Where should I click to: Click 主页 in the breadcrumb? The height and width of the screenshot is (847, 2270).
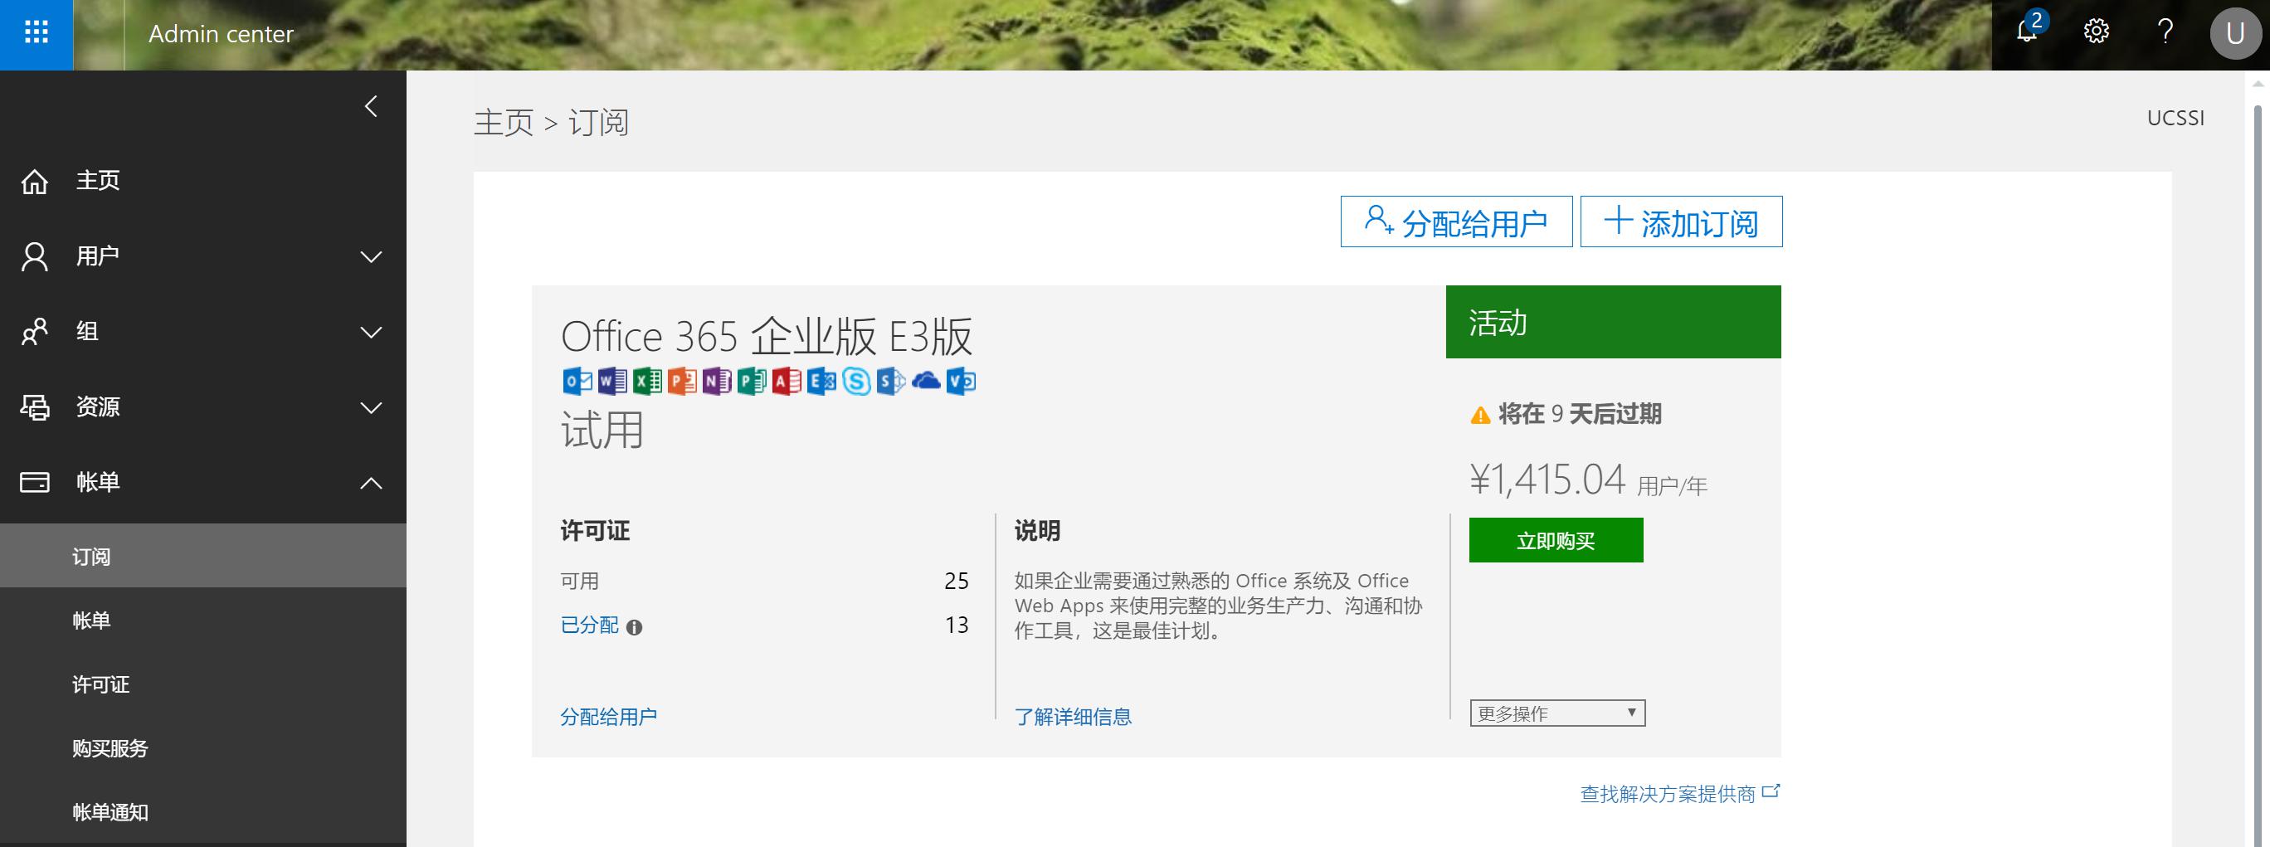[x=504, y=123]
